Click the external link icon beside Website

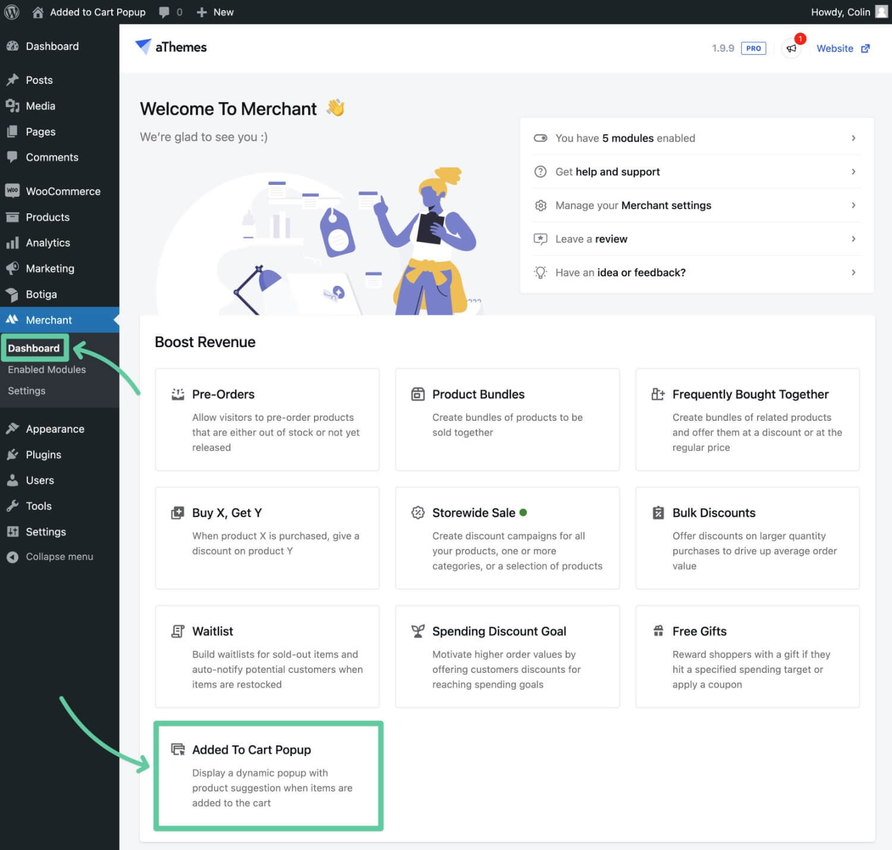click(x=865, y=49)
